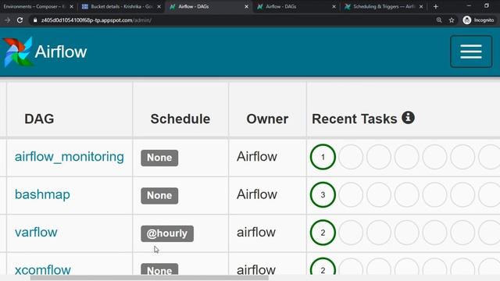The height and width of the screenshot is (281, 500).
Task: Click @hourly schedule badge for varflow
Action: (167, 233)
